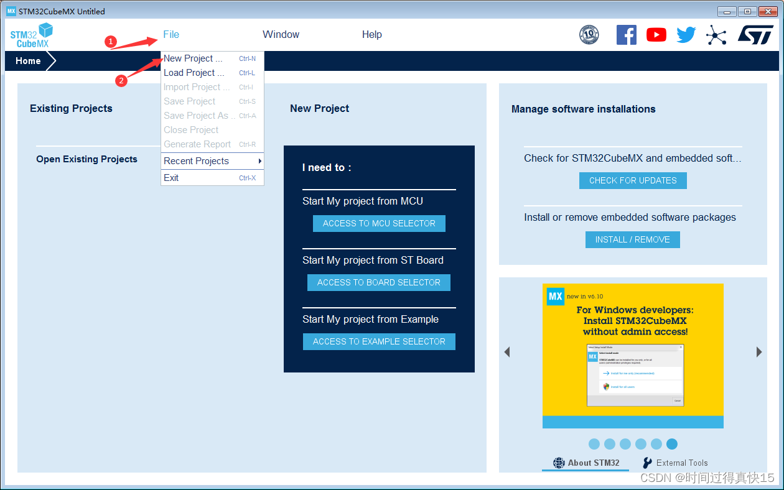
Task: Click the MX icon in title bar
Action: click(x=11, y=11)
